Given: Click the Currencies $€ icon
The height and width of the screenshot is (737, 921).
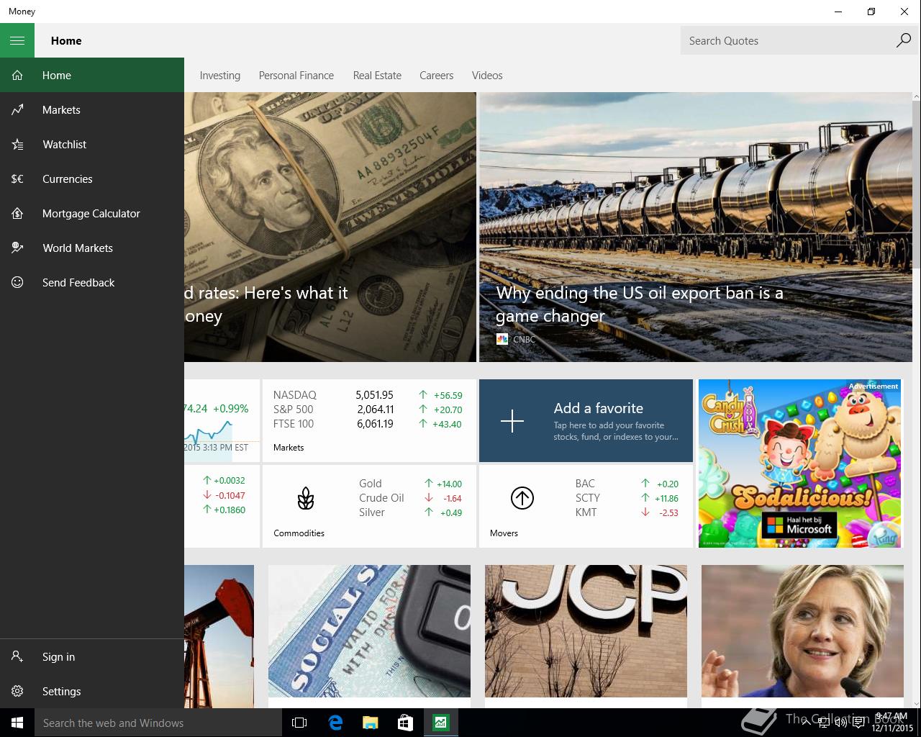Looking at the screenshot, I should coord(17,178).
